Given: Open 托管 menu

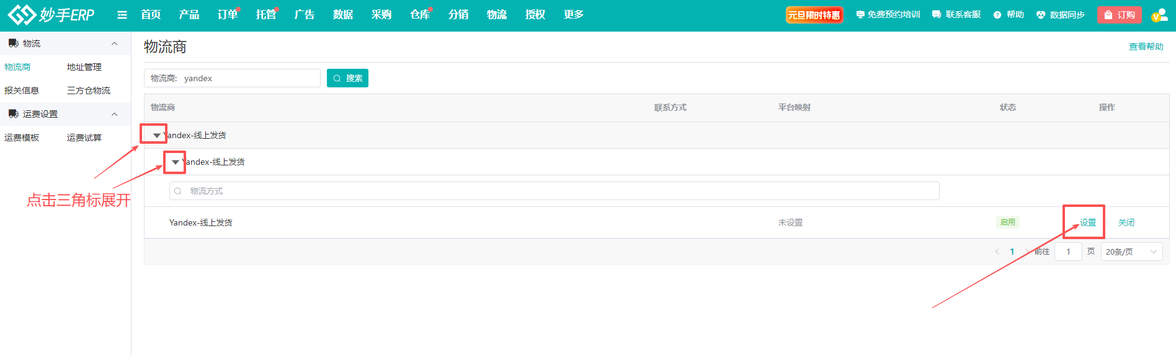Looking at the screenshot, I should [266, 14].
